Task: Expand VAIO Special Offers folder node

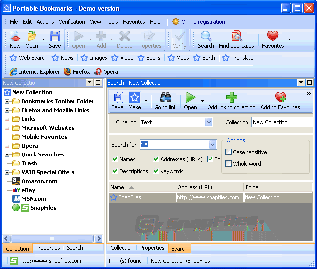Action: point(7,172)
